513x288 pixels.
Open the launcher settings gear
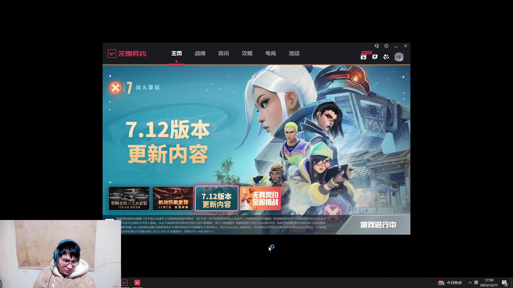click(x=386, y=46)
